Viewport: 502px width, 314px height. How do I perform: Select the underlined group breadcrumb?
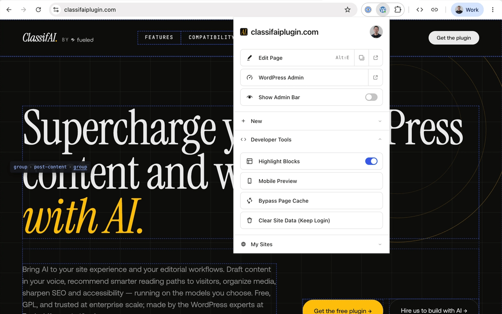coord(80,167)
